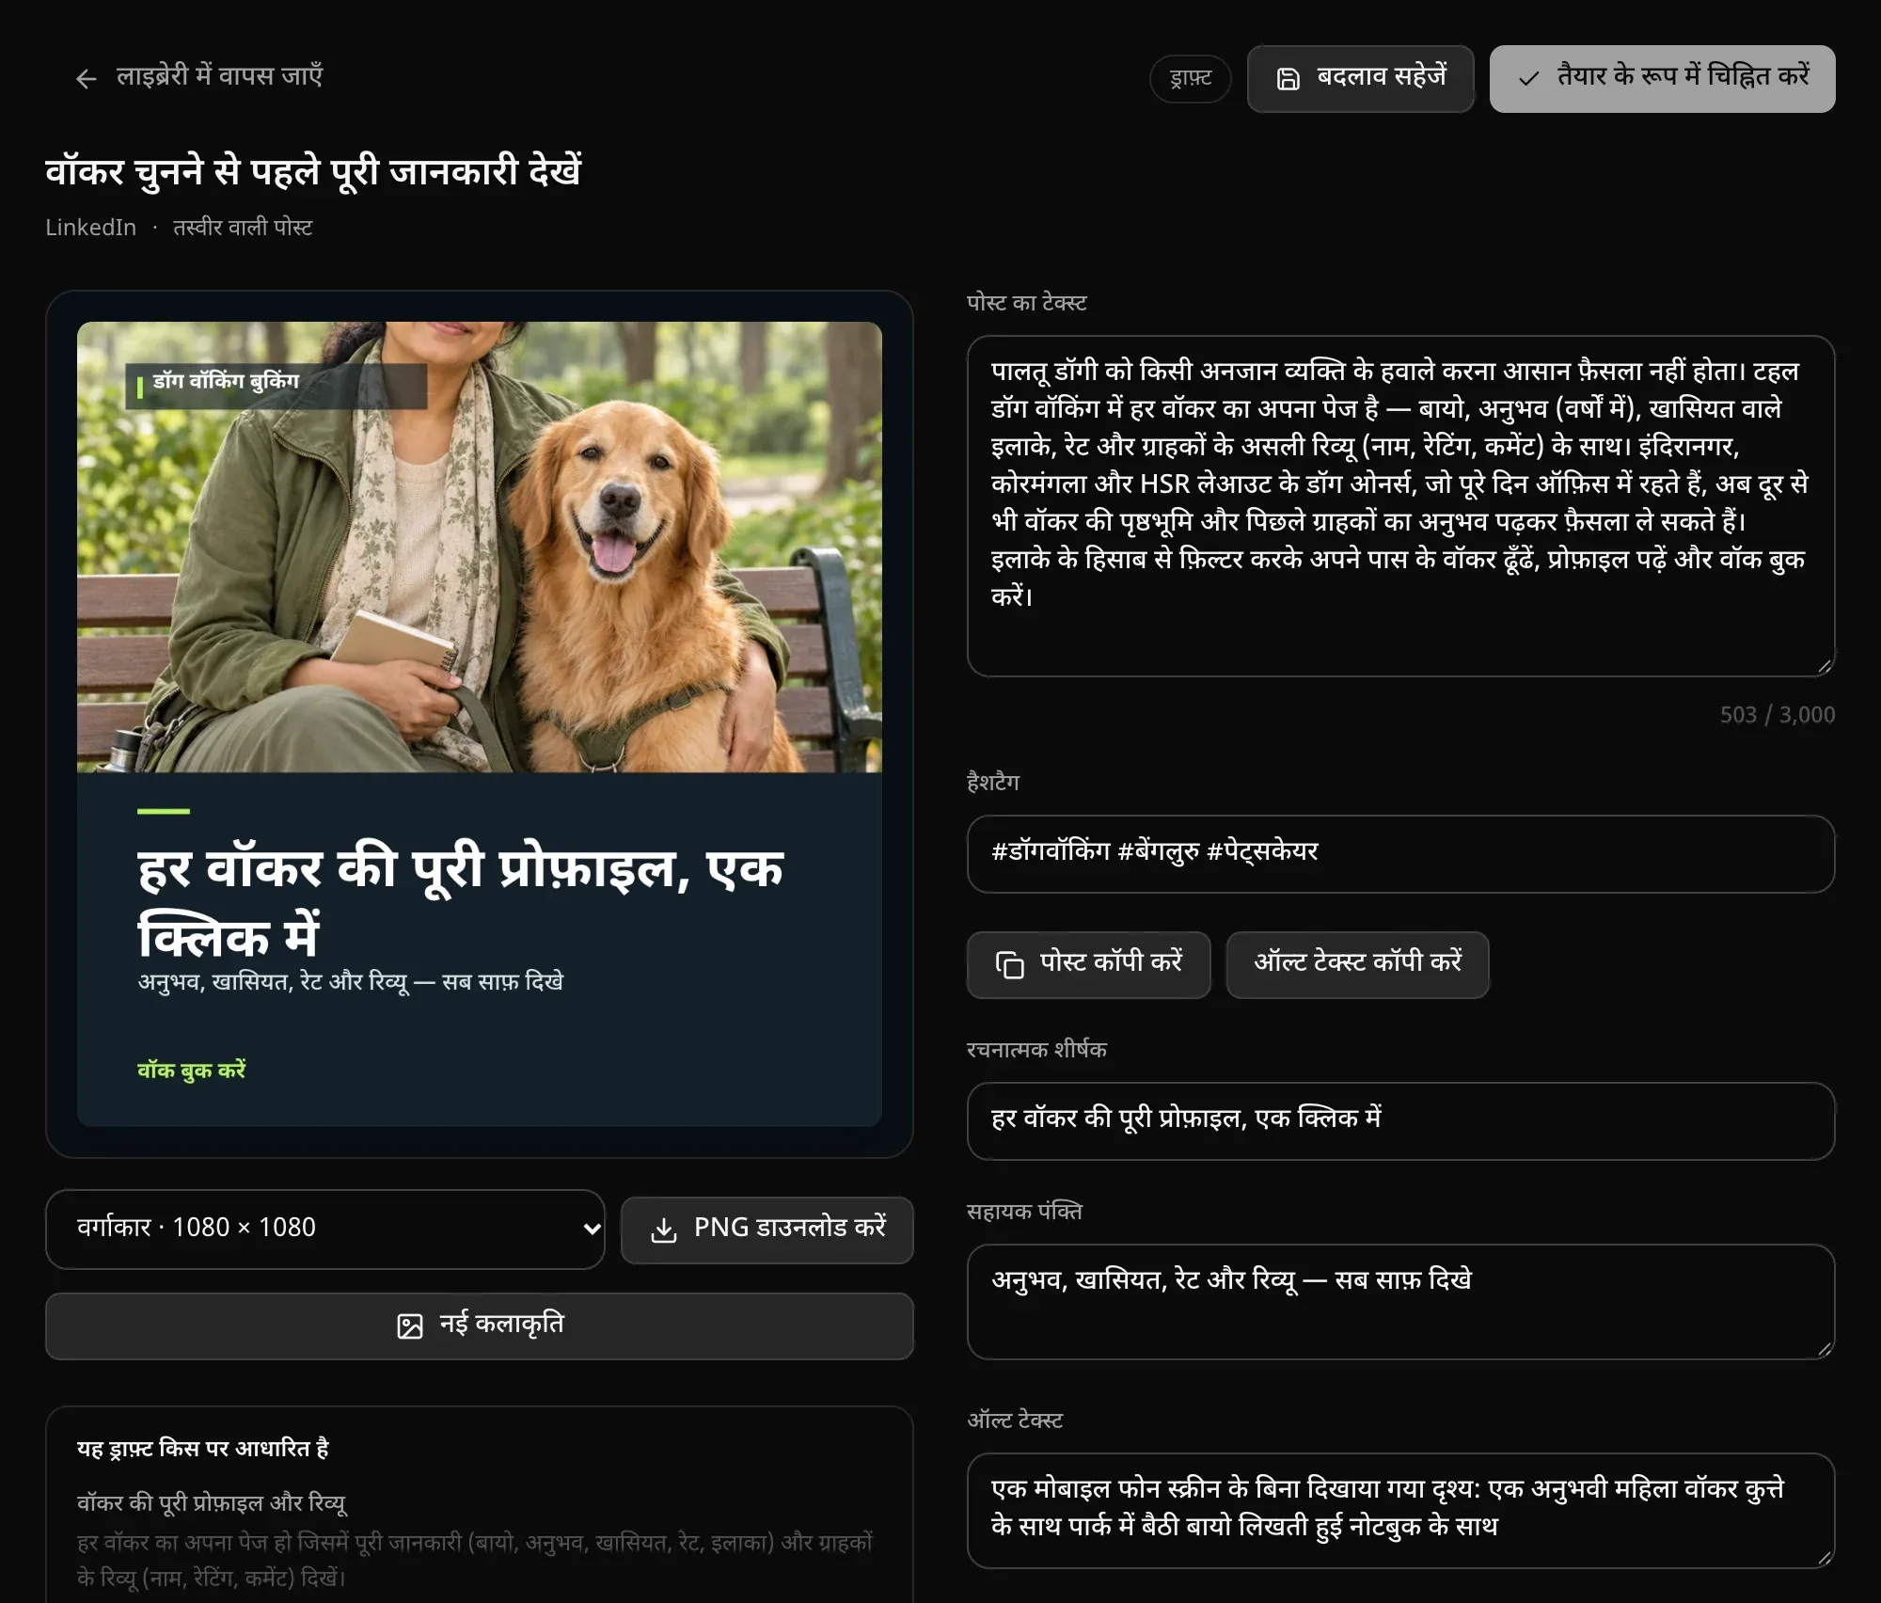
Task: Click the रचनात्मक शीर्षक input field
Action: point(1400,1121)
